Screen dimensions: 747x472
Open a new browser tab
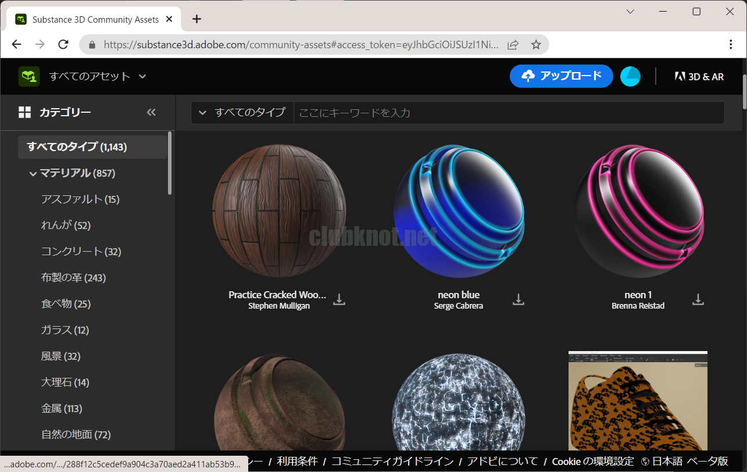[196, 19]
